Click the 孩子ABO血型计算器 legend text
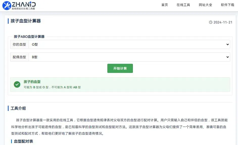This screenshot has width=238, height=145. (x=29, y=37)
